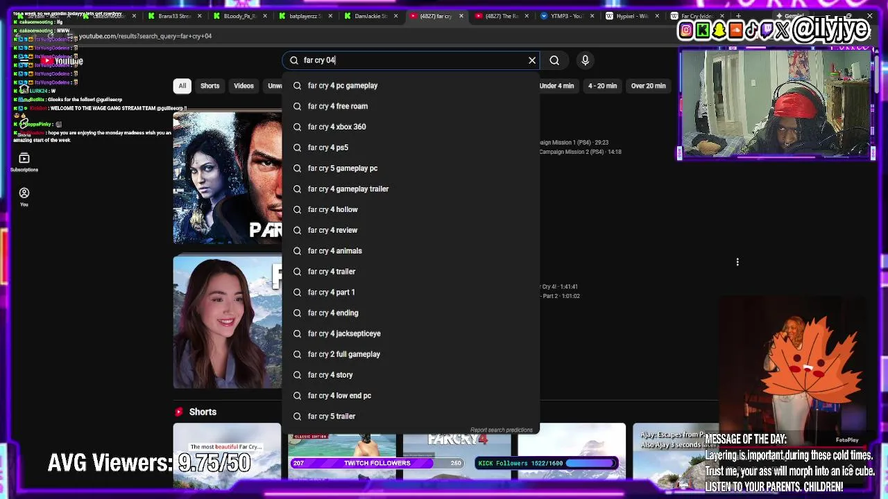This screenshot has width=888, height=499.
Task: Choose suggestion far cry 4 pc gameplay
Action: tap(411, 85)
